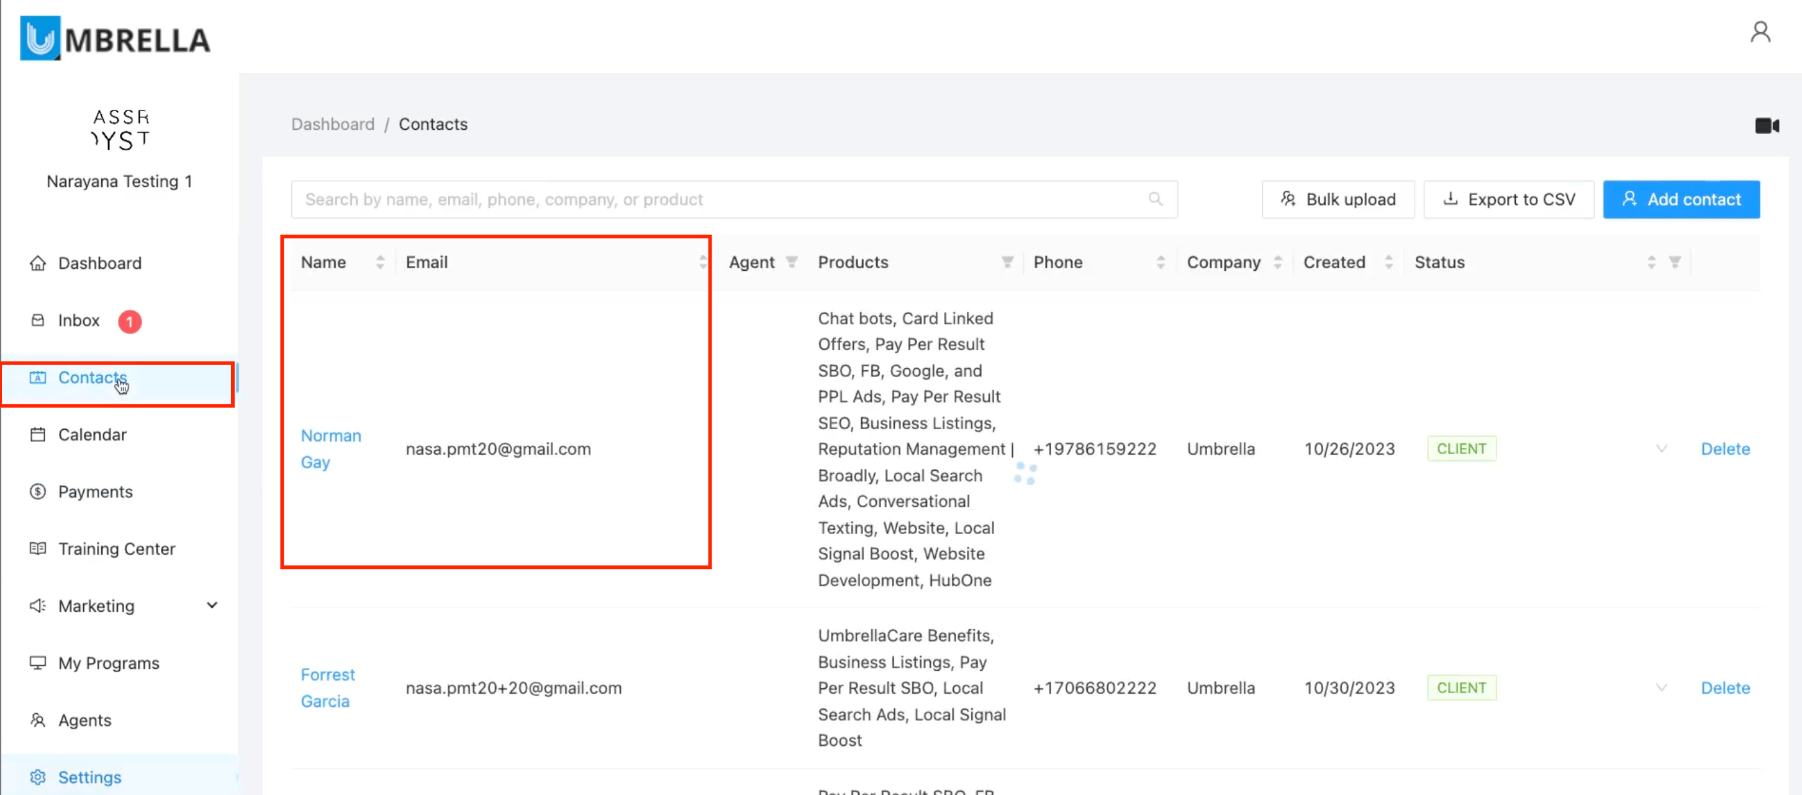
Task: Go to the Calendar page
Action: tap(92, 435)
